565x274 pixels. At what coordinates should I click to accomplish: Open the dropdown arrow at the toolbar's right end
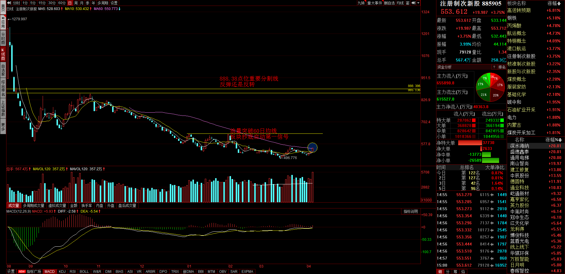click(x=418, y=3)
